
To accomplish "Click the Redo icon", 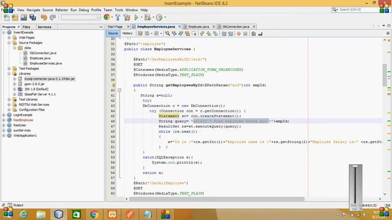I will tap(53, 18).
